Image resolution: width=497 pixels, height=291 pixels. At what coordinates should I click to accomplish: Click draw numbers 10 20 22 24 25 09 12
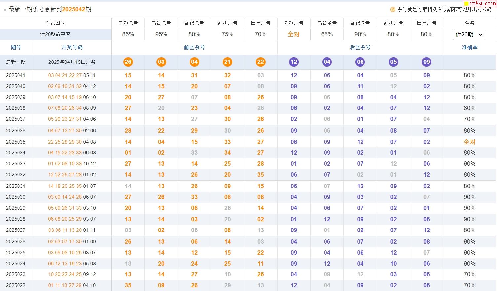click(x=72, y=274)
